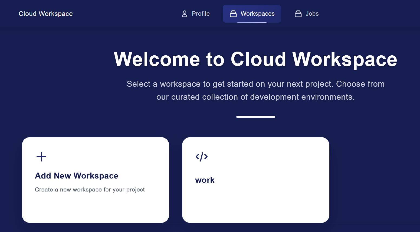The image size is (420, 232).
Task: Go to the Jobs tab label
Action: 312,14
